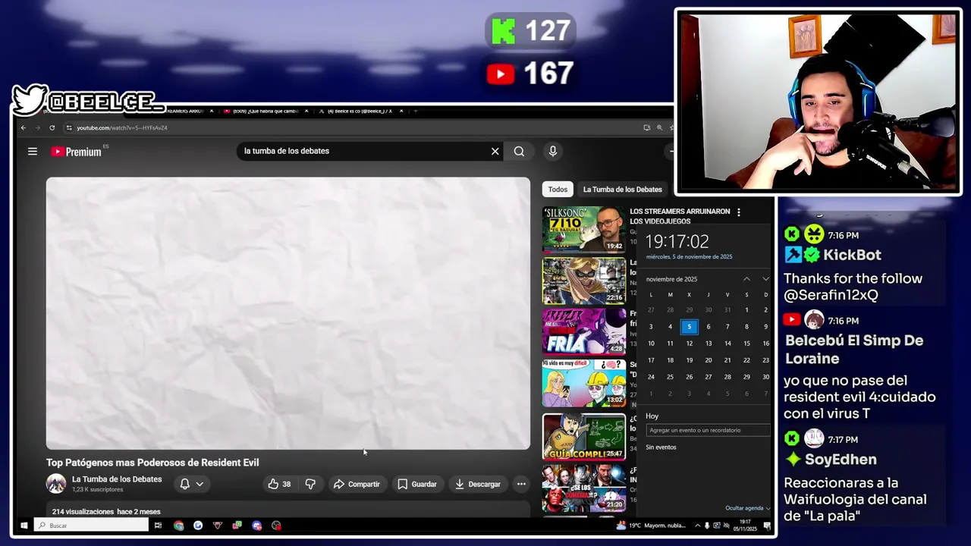Select day 12 in the calendar
The width and height of the screenshot is (971, 546).
pos(689,344)
